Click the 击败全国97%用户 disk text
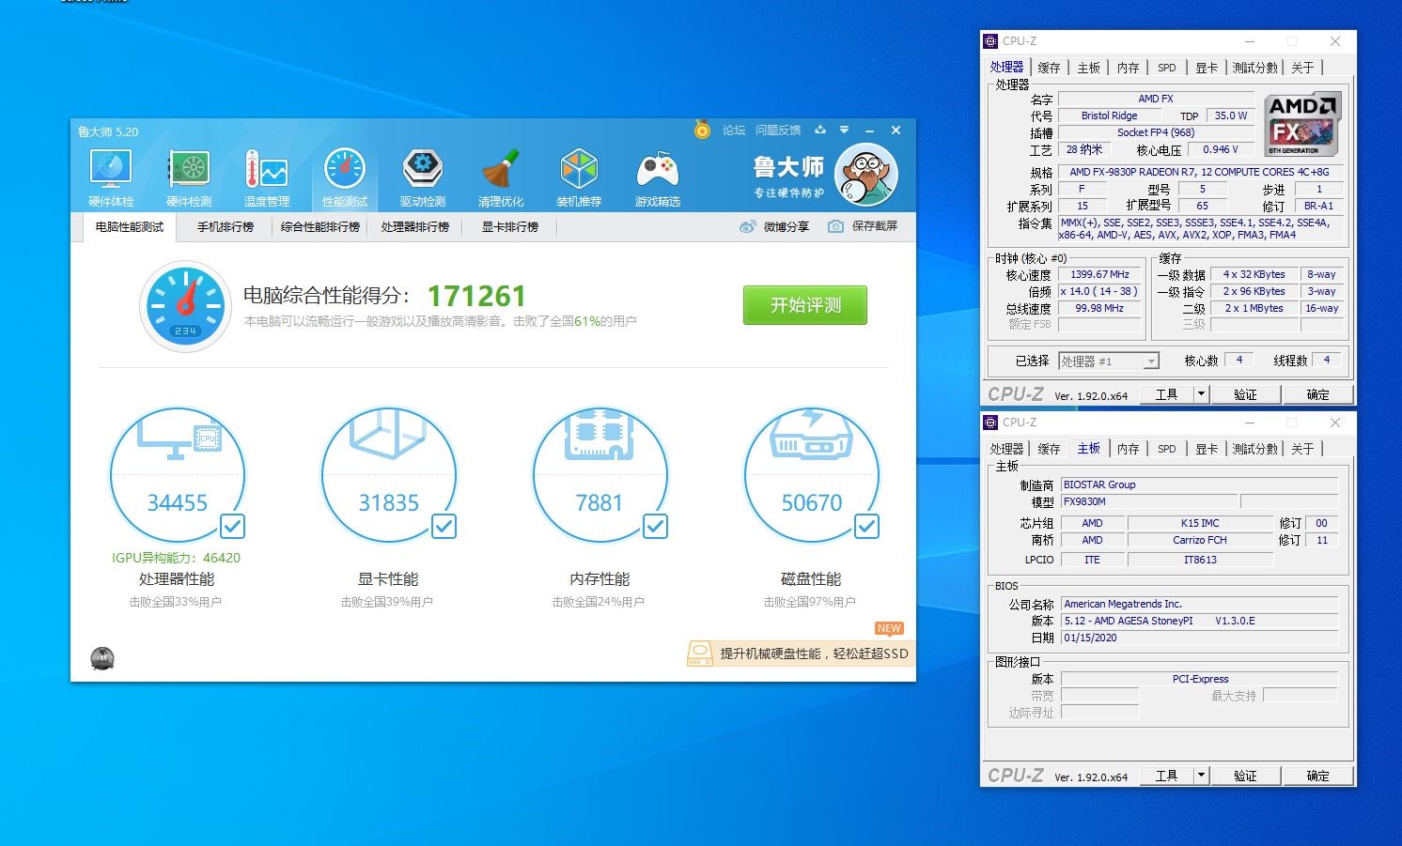Viewport: 1402px width, 846px height. click(x=809, y=602)
